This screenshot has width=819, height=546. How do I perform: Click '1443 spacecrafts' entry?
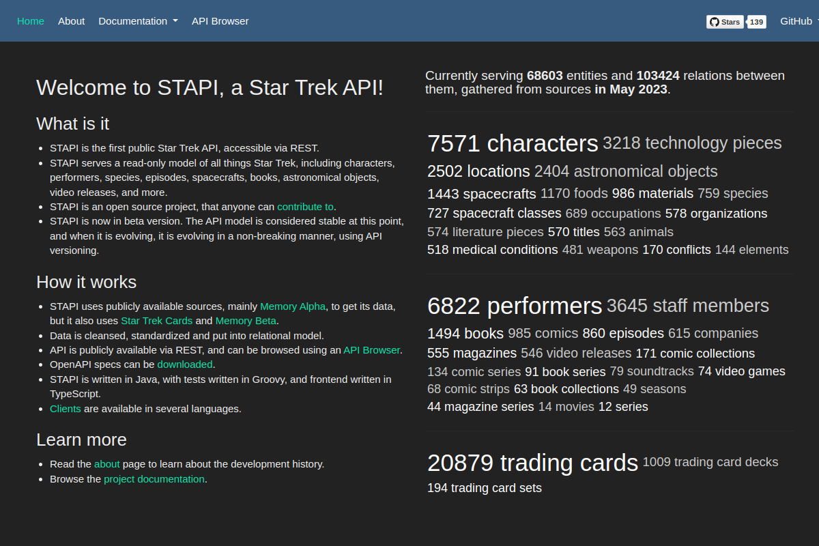pos(482,193)
